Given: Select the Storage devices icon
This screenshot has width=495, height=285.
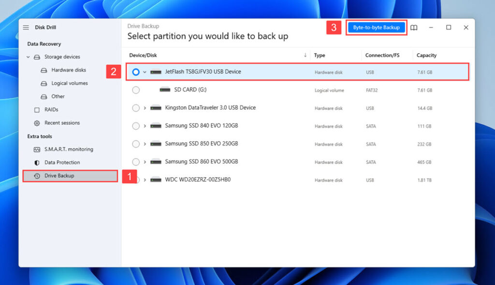Looking at the screenshot, I should (x=37, y=57).
